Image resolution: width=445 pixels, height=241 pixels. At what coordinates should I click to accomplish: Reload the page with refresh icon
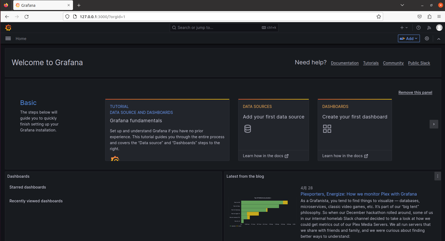(x=26, y=17)
